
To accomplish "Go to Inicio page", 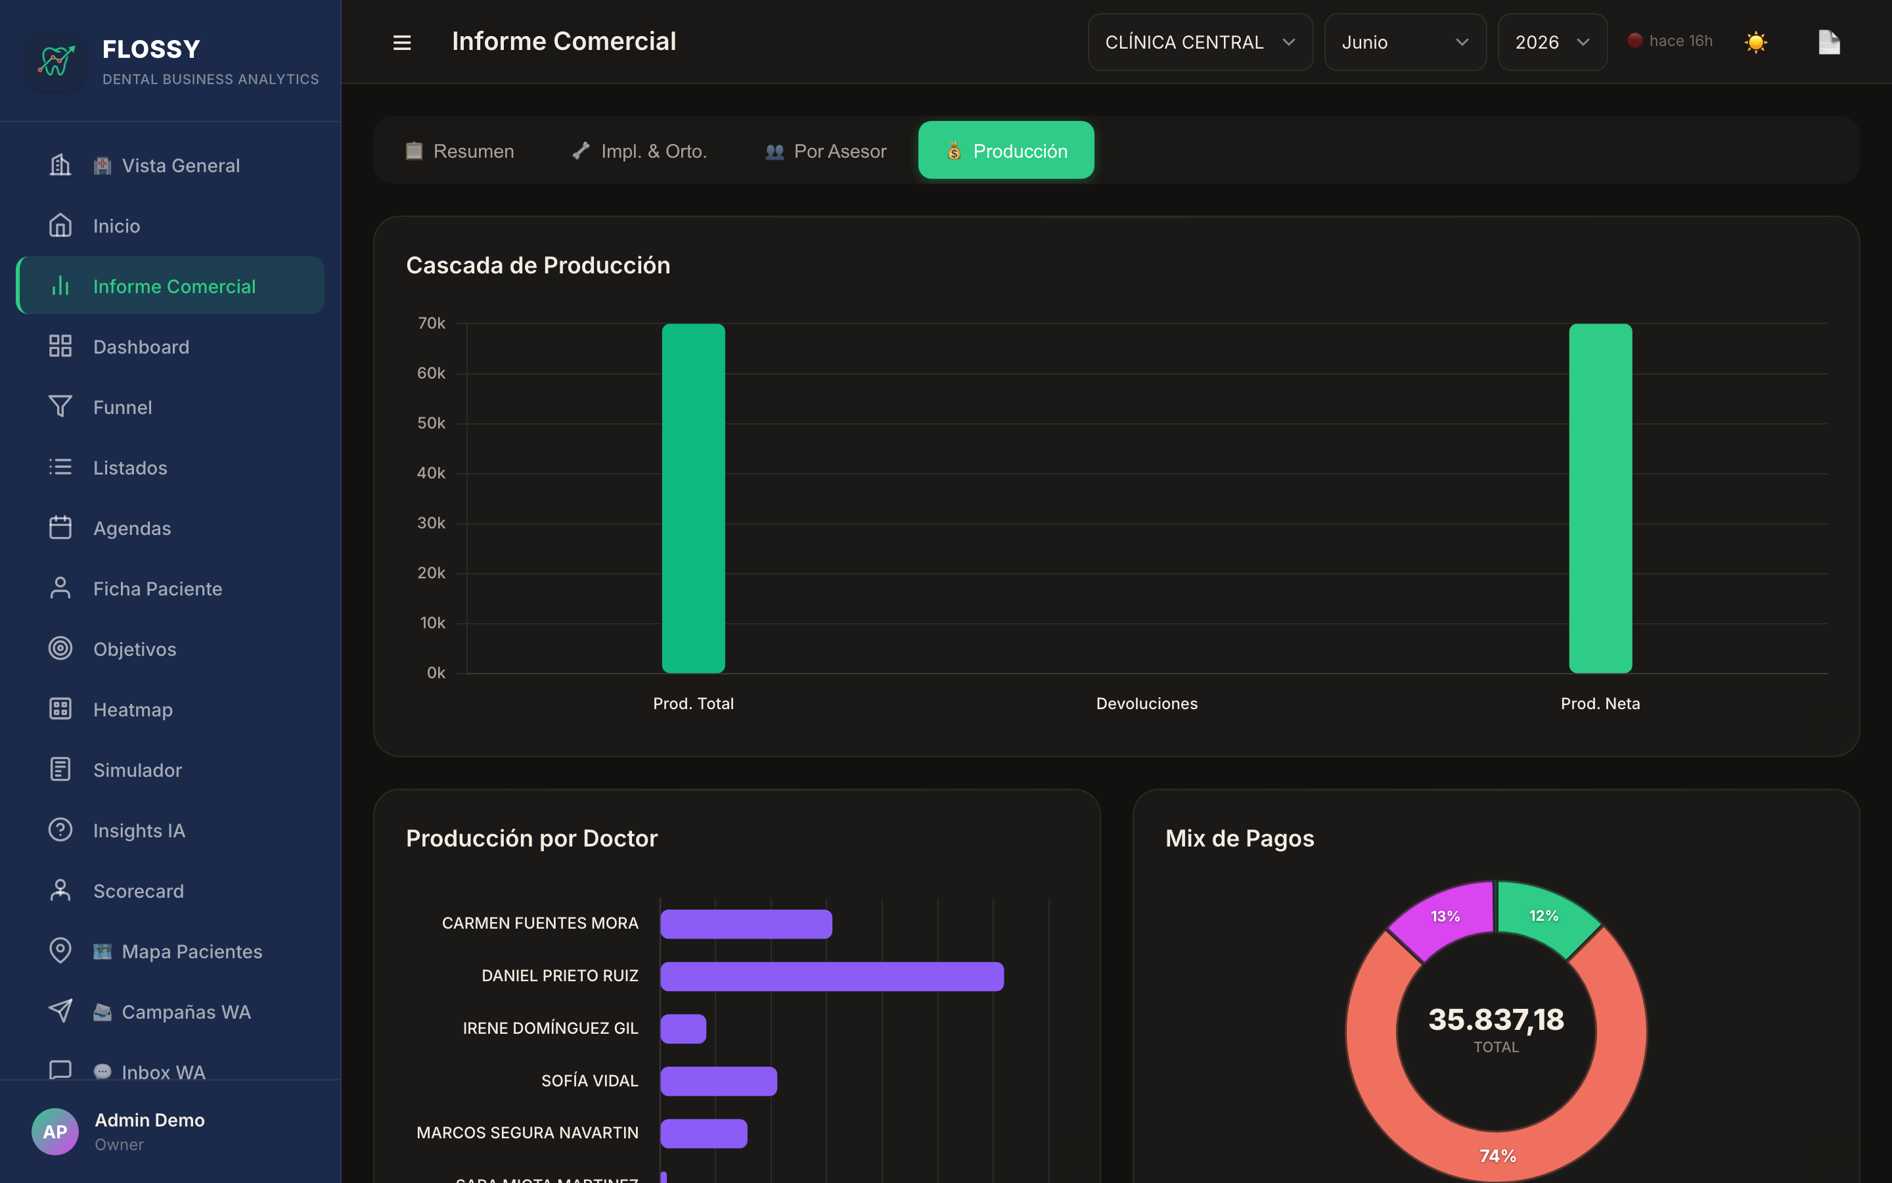I will point(170,225).
